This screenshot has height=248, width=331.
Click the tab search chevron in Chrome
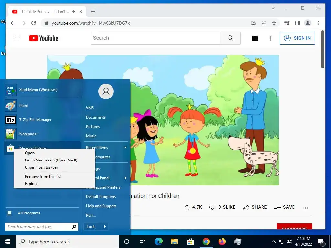coord(273,8)
